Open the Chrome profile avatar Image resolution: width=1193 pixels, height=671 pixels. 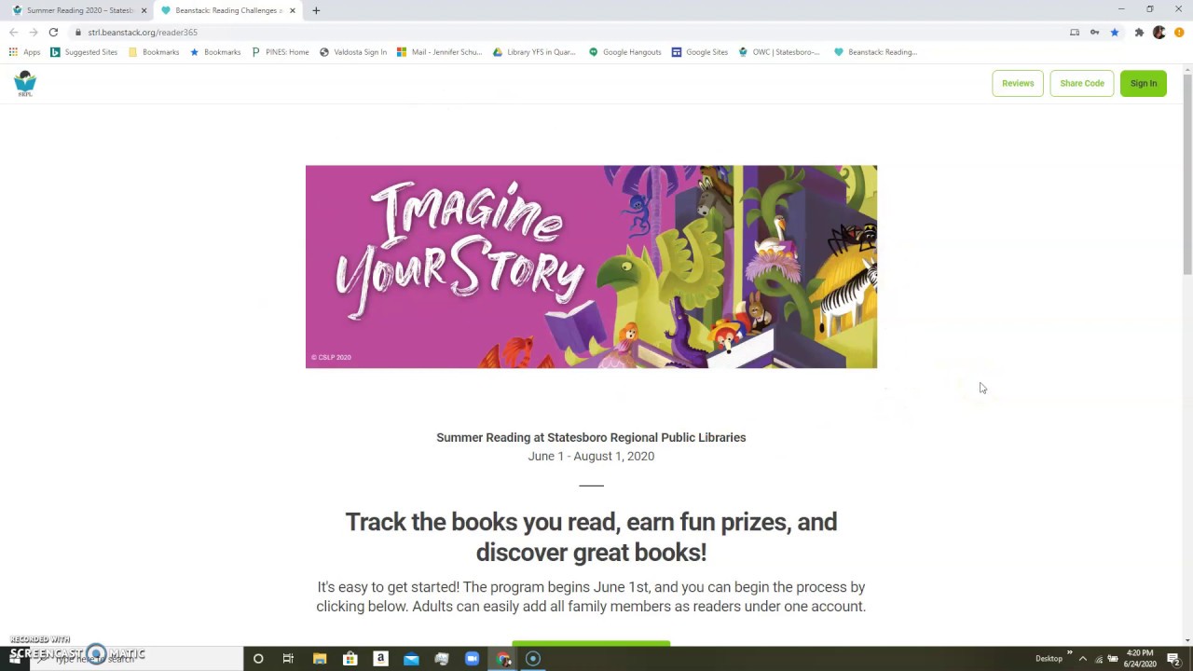[1159, 32]
